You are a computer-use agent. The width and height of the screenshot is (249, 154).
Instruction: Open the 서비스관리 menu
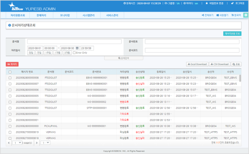(x=112, y=15)
